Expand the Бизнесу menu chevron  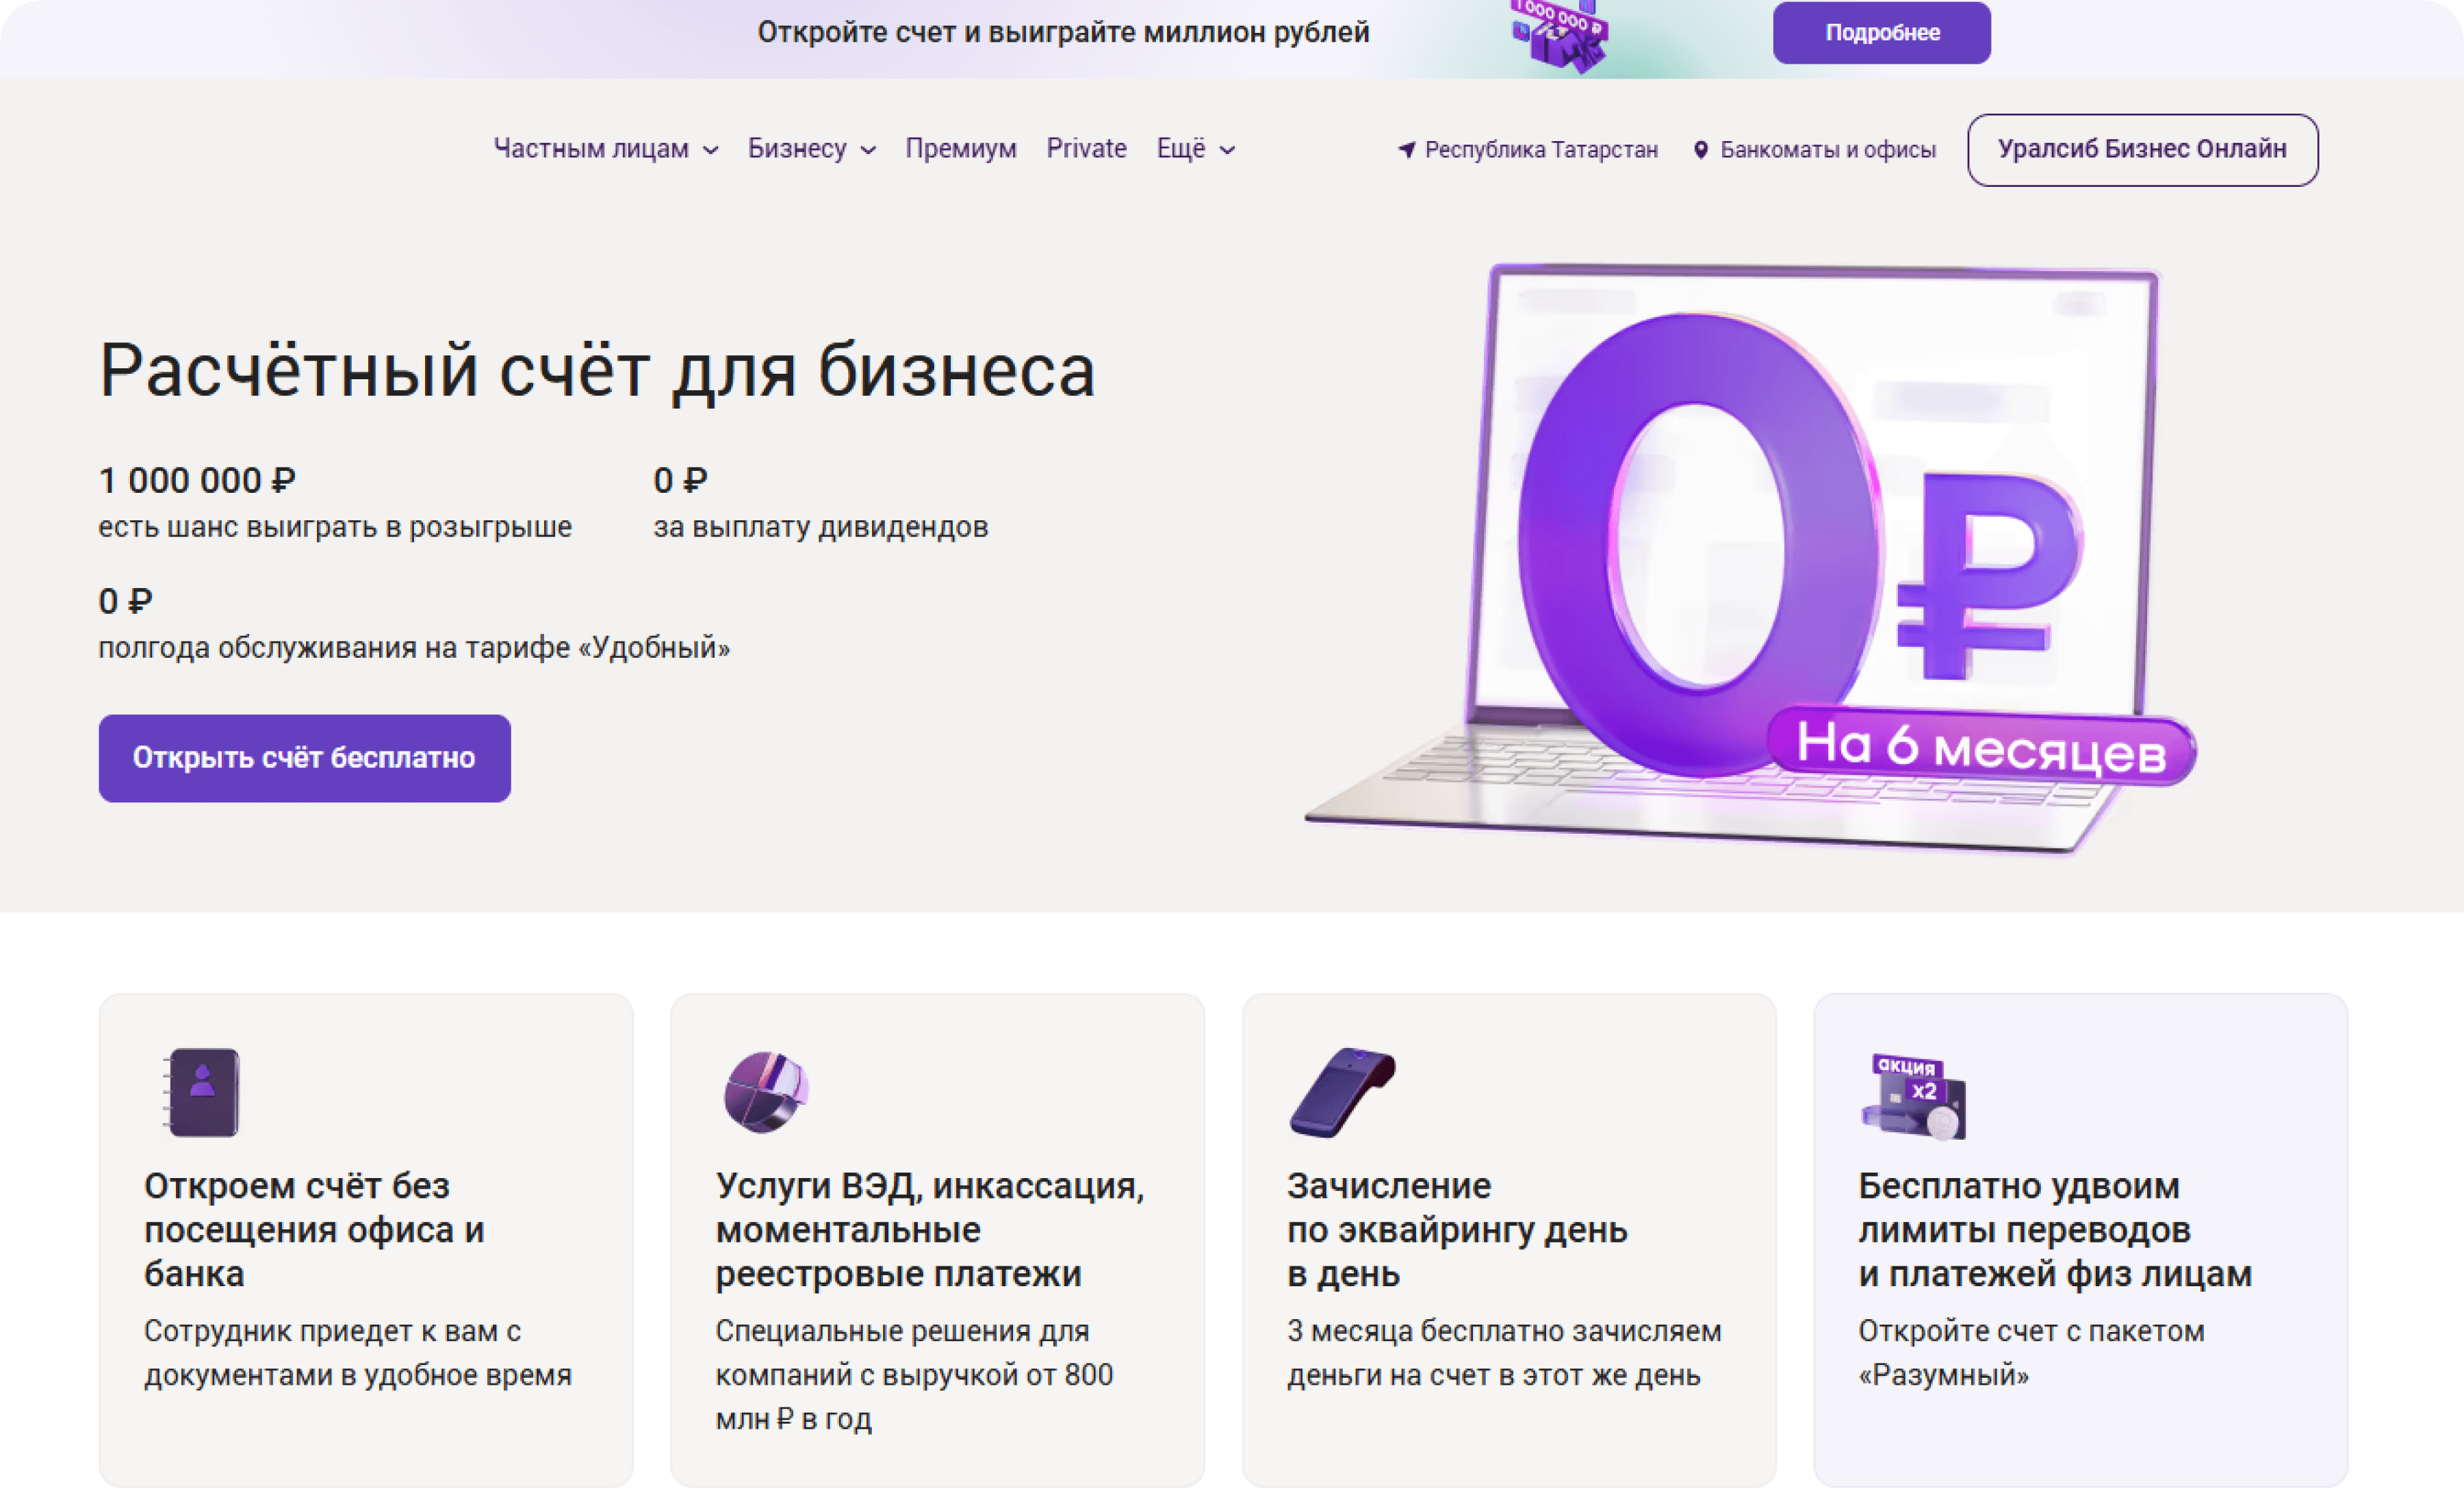click(868, 150)
